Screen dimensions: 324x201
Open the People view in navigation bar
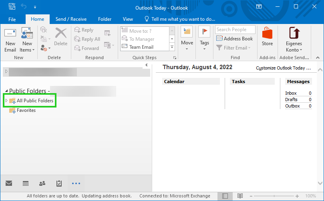(x=42, y=183)
